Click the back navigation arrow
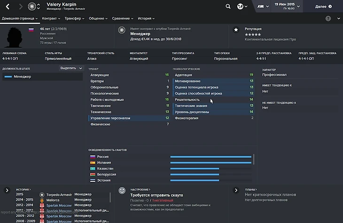This screenshot has height=223, width=343. 8,7
